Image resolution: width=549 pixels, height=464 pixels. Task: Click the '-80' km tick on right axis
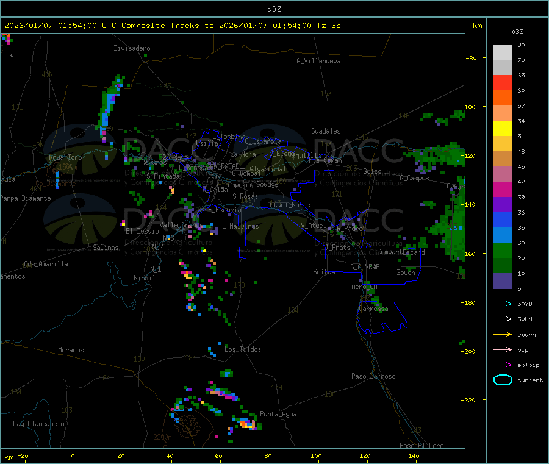pos(471,58)
